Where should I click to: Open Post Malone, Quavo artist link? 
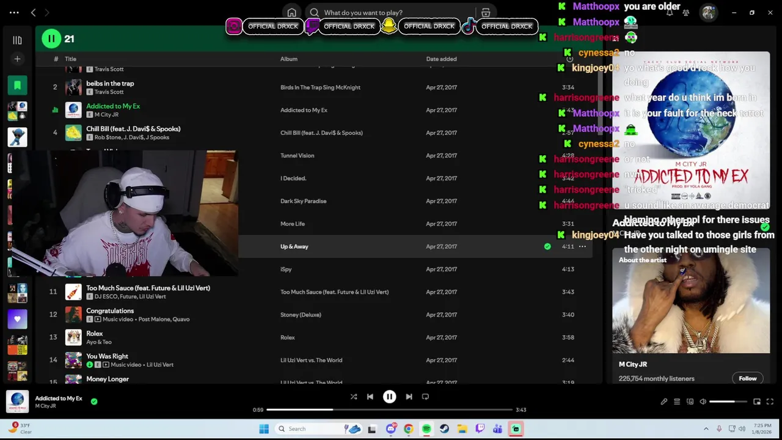[x=164, y=319]
